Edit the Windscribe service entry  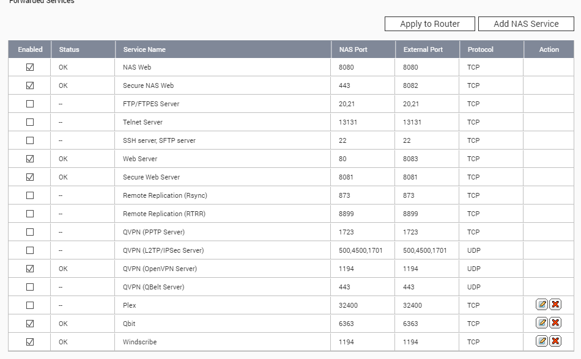point(542,341)
